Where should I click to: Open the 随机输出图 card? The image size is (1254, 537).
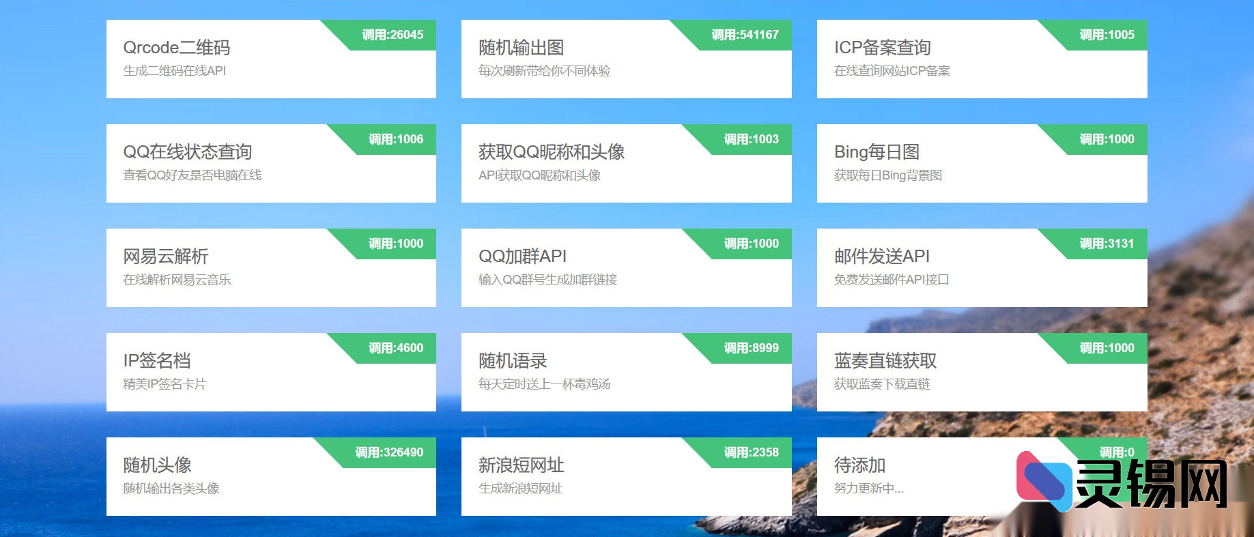627,59
